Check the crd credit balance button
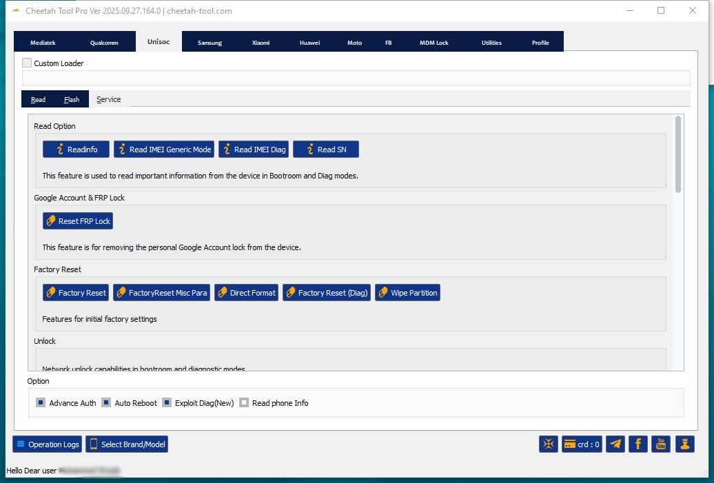Viewport: 714px width, 483px height. [582, 444]
